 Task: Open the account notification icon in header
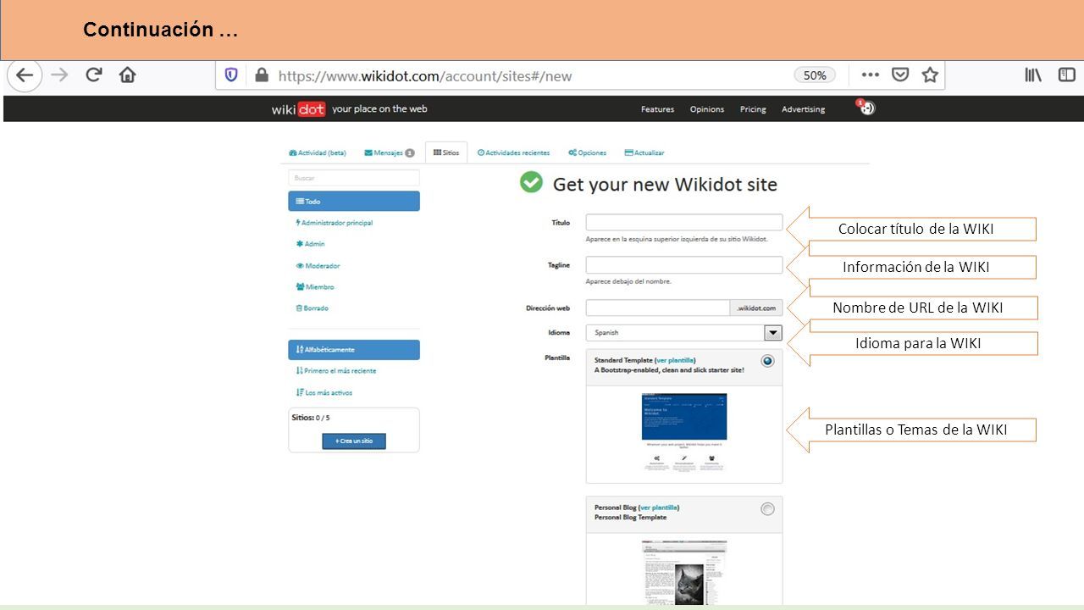click(x=866, y=108)
